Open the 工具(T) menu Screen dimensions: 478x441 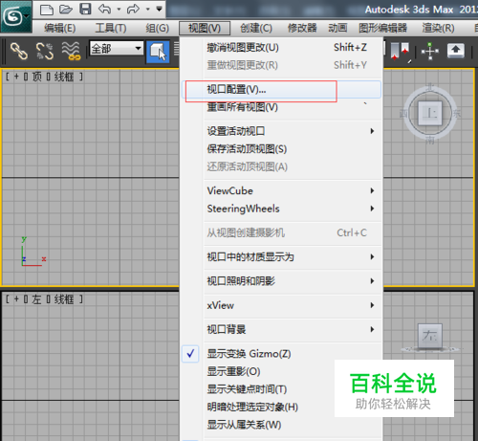coord(111,28)
